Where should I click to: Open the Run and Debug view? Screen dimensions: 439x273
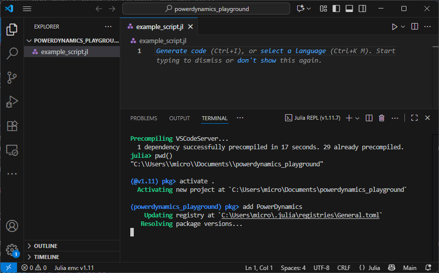tap(12, 102)
